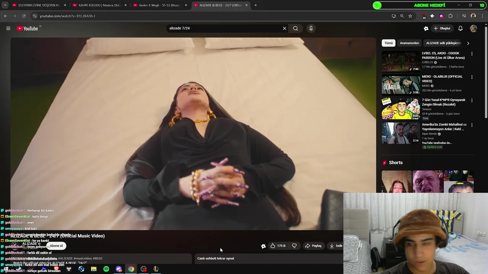This screenshot has height=274, width=488.
Task: Open League of Legends taskbar icon
Action: [x=156, y=269]
